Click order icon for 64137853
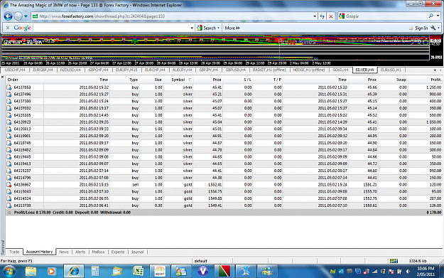The width and height of the screenshot is (444, 278). click(x=9, y=87)
